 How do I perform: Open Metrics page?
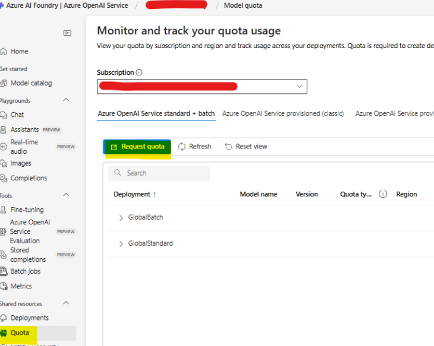(21, 286)
